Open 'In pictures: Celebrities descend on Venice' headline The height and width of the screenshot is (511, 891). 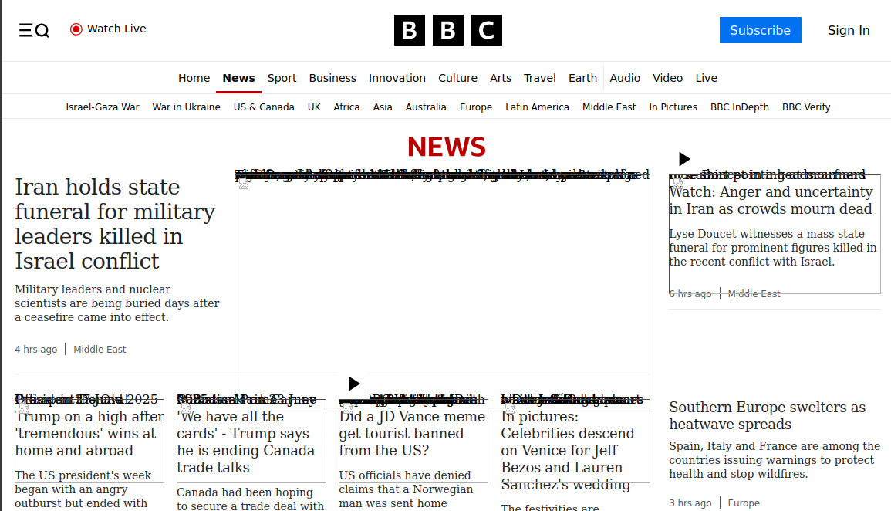[568, 451]
